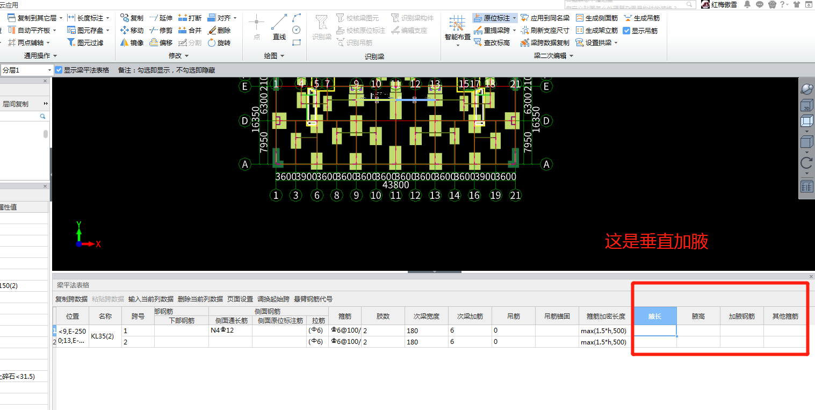Expand 长度标注 dropdown arrow
This screenshot has width=815, height=410.
107,18
